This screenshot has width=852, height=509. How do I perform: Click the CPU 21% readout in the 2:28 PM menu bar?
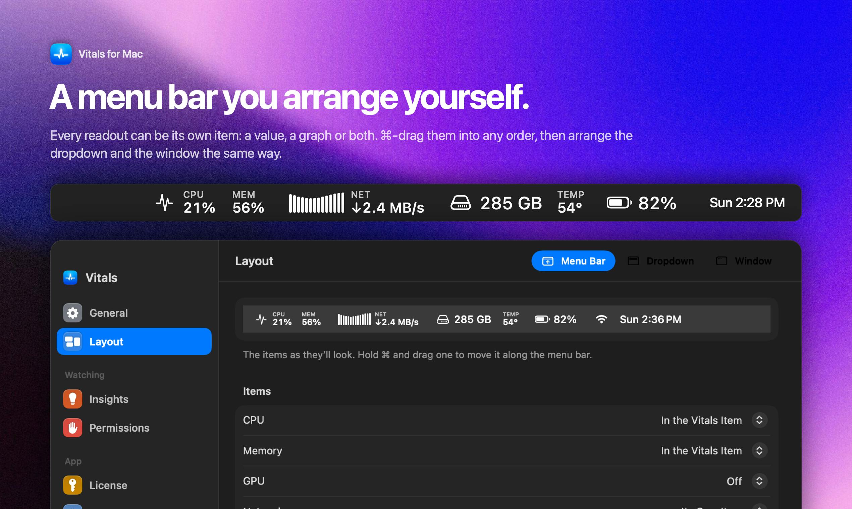click(199, 203)
